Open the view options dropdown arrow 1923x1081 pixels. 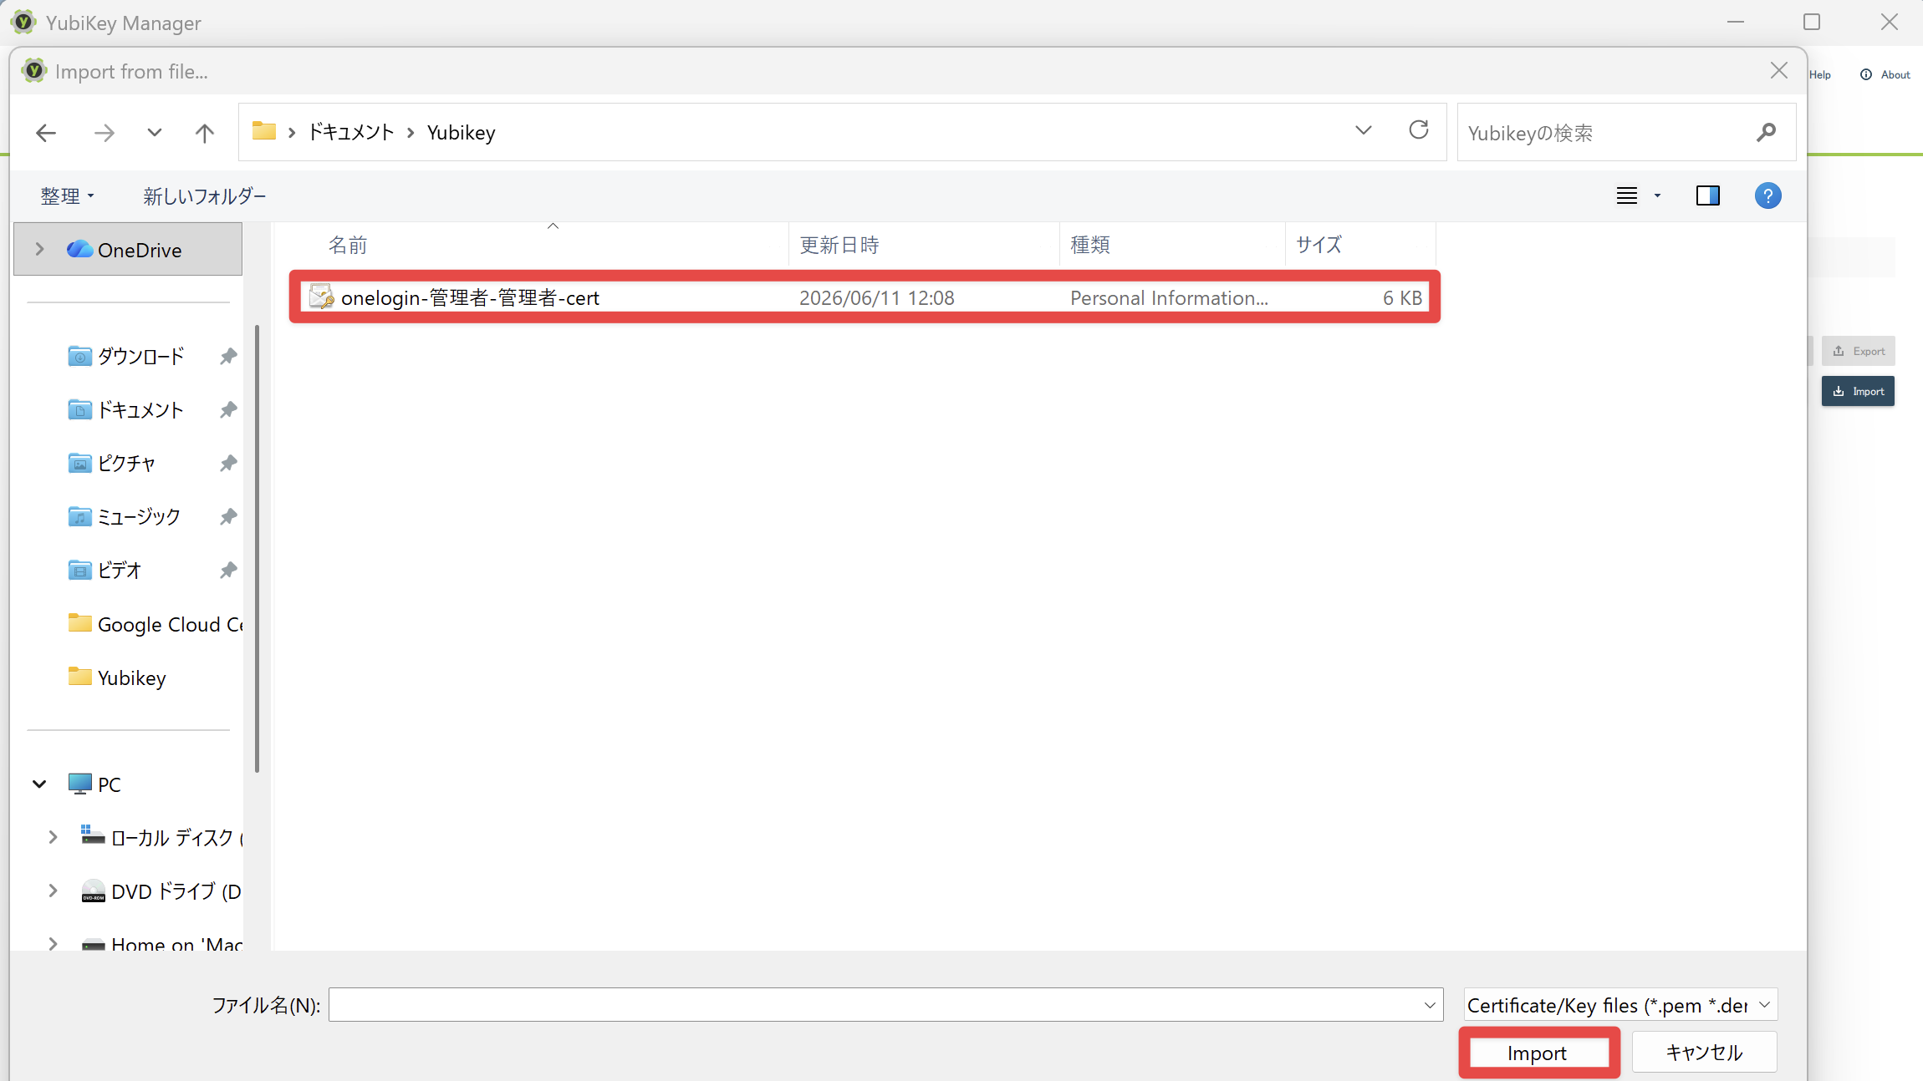point(1657,196)
